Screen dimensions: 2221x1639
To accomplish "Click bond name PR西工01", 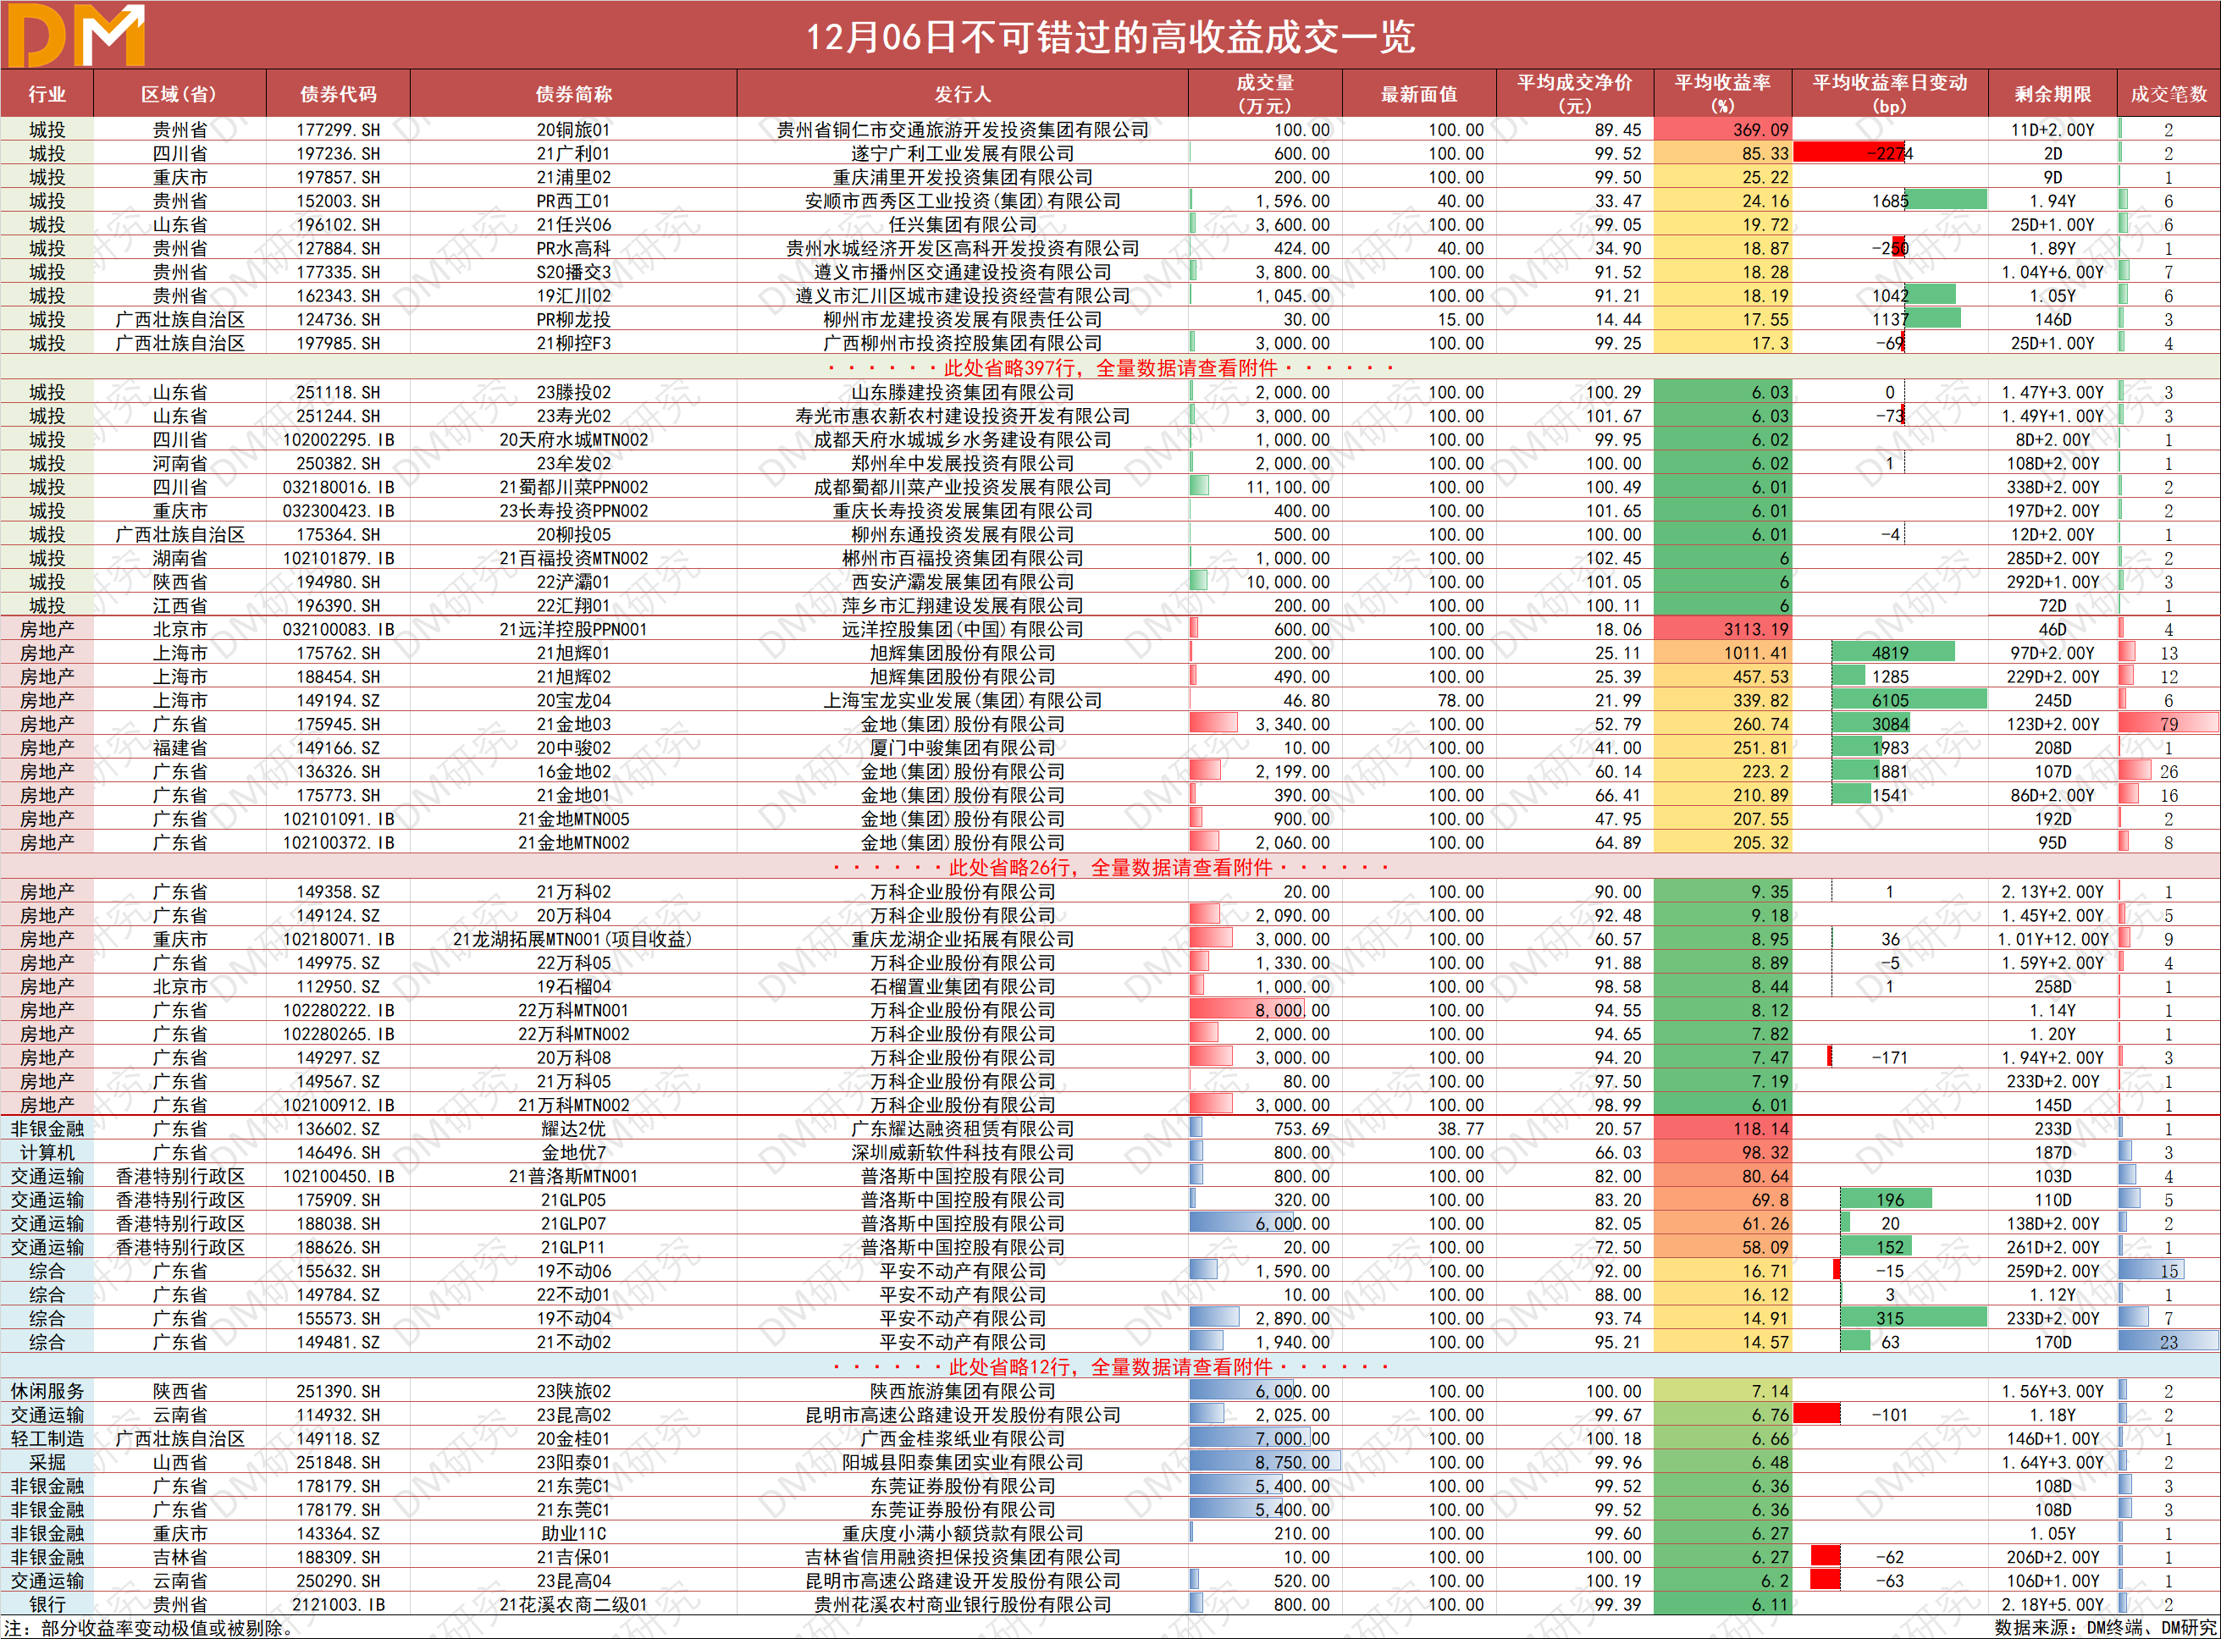I will tap(573, 201).
